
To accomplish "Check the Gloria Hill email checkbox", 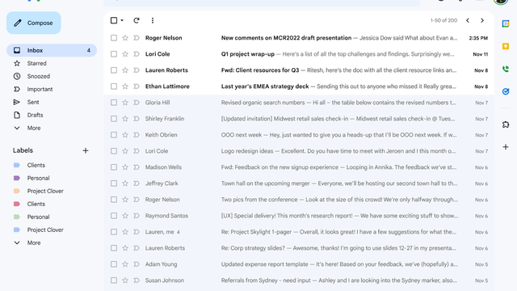I will (114, 103).
